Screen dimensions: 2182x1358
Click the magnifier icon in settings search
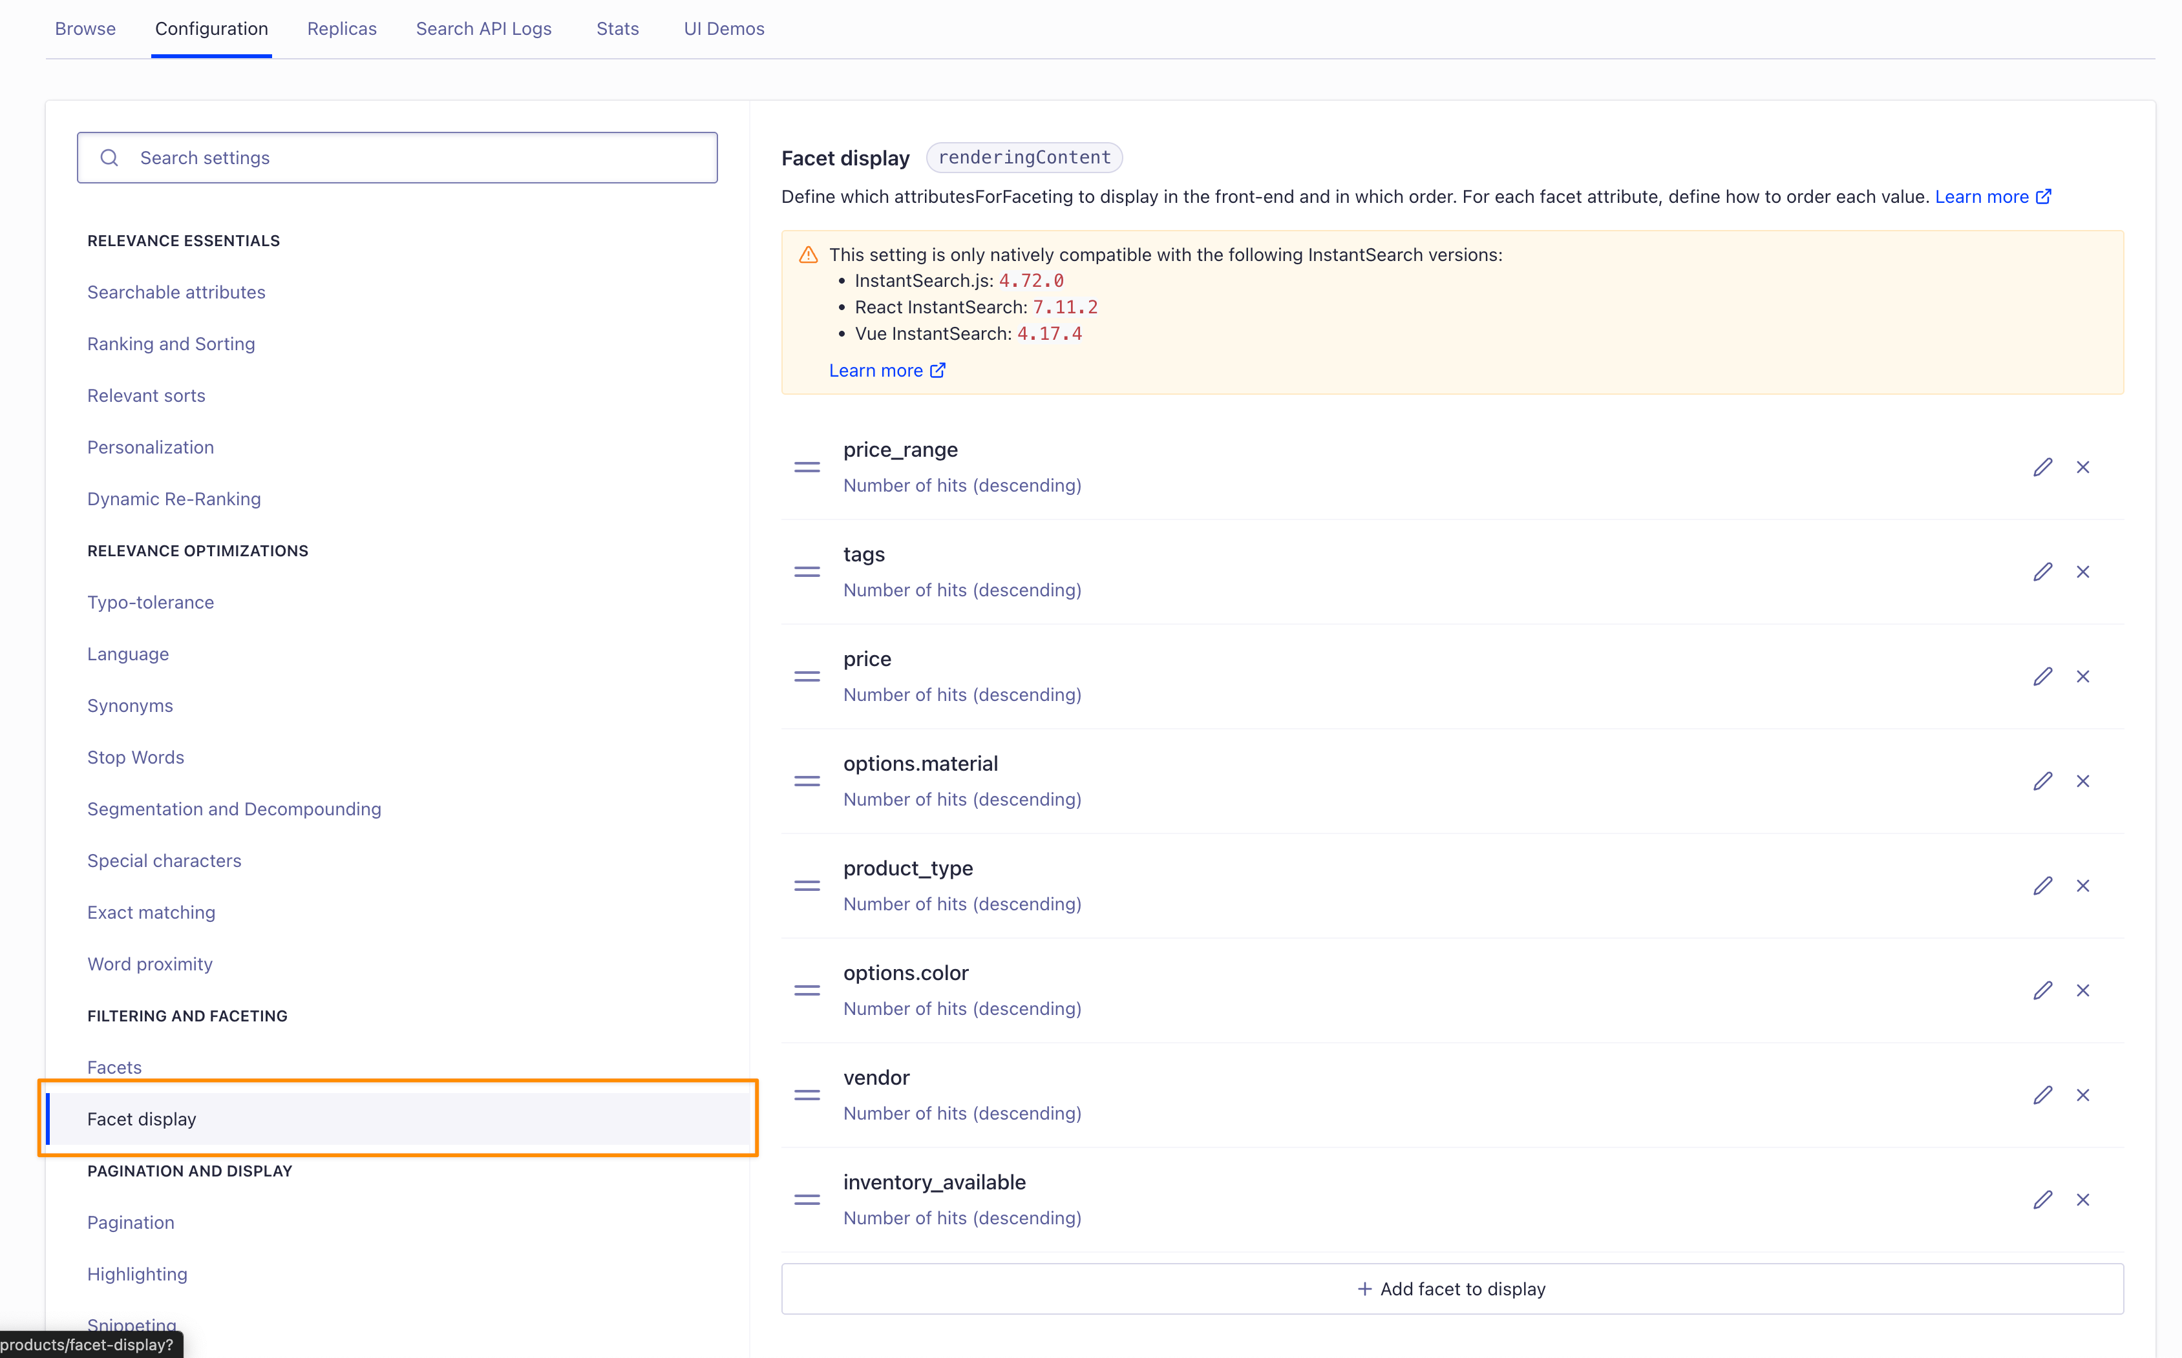coord(110,157)
